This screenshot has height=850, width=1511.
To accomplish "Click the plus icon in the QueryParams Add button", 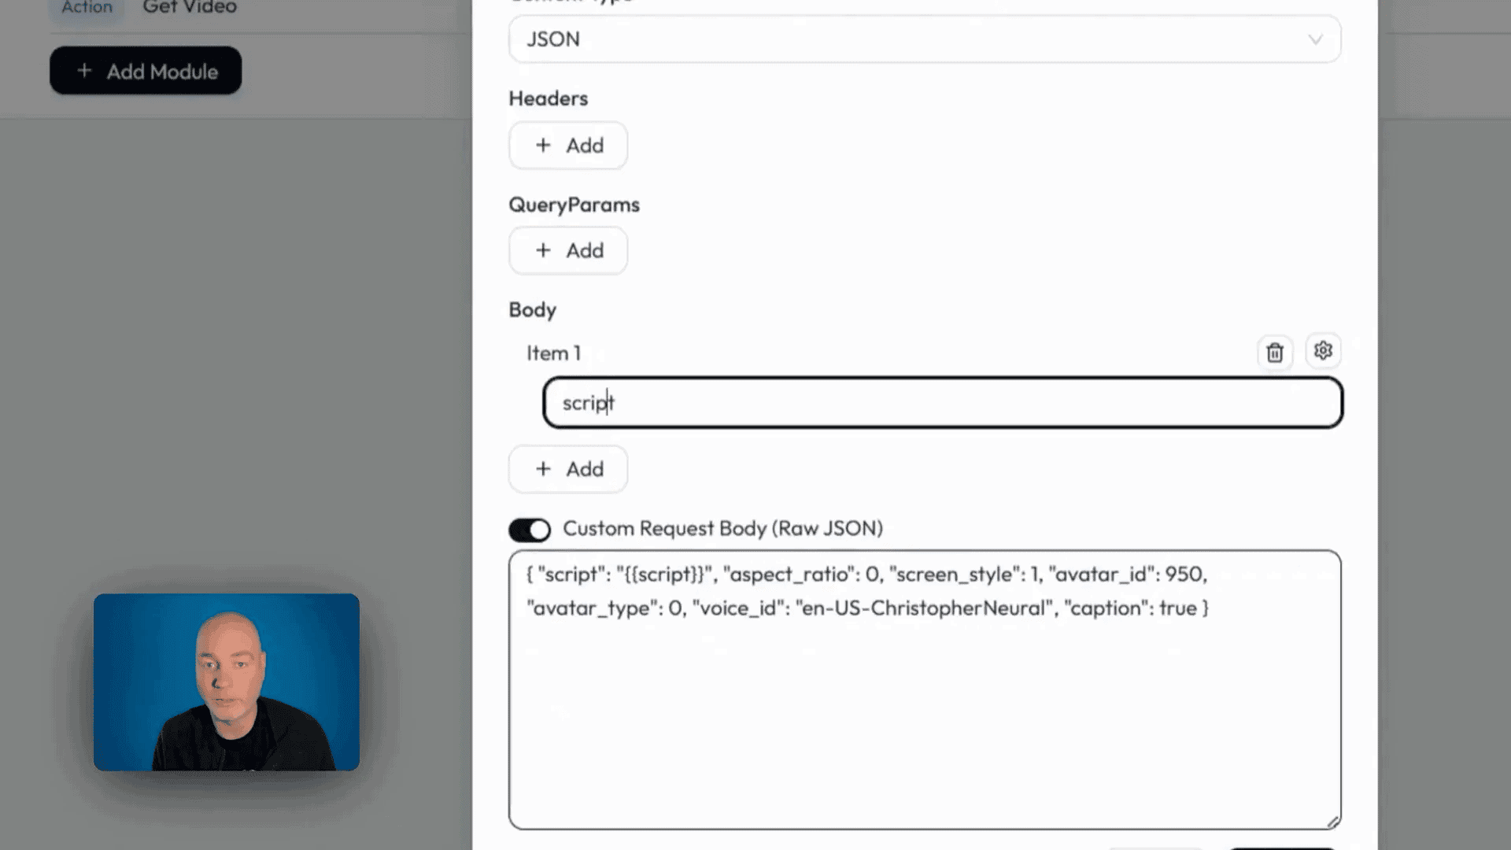I will point(543,249).
